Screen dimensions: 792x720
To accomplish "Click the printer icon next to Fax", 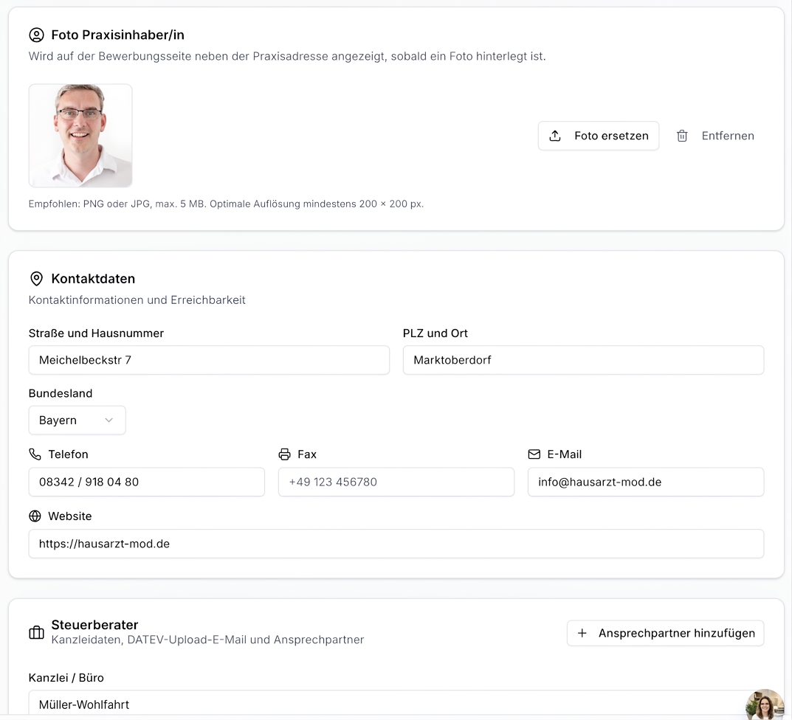I will click(x=284, y=454).
